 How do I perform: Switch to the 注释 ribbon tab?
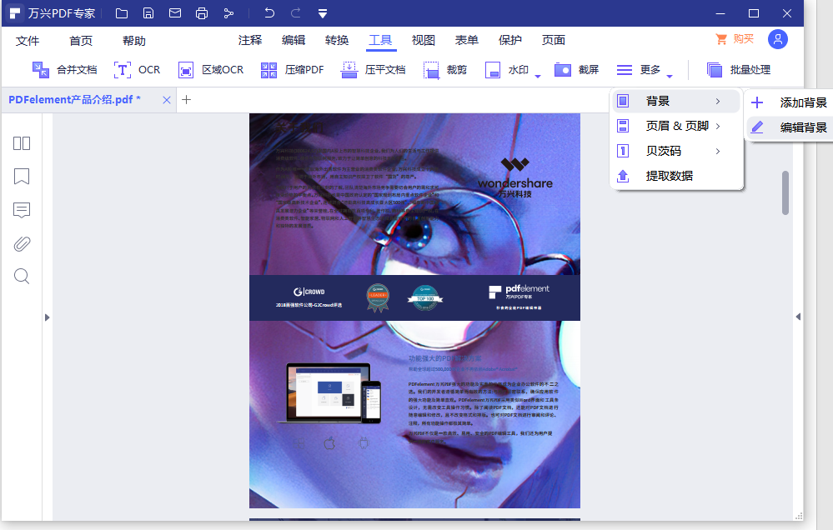pyautogui.click(x=250, y=40)
